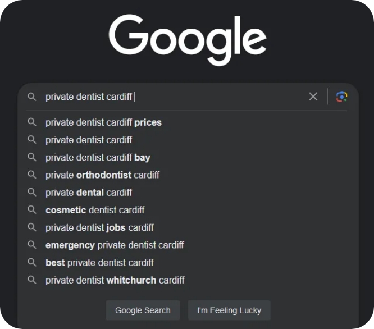Image resolution: width=374 pixels, height=329 pixels.
Task: Select suggestion 'private dentist cardiff prices'
Action: 103,122
